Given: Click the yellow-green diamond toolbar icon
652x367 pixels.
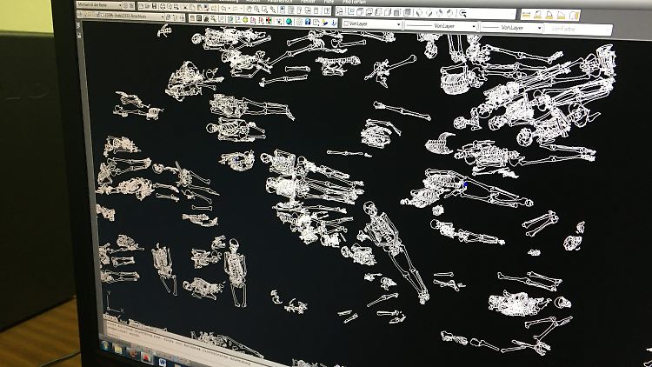Looking at the screenshot, I should pos(245,20).
